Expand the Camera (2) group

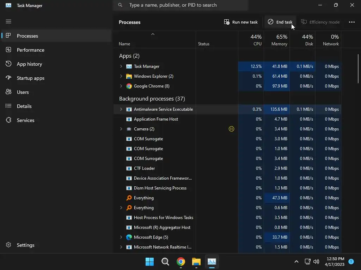point(121,129)
